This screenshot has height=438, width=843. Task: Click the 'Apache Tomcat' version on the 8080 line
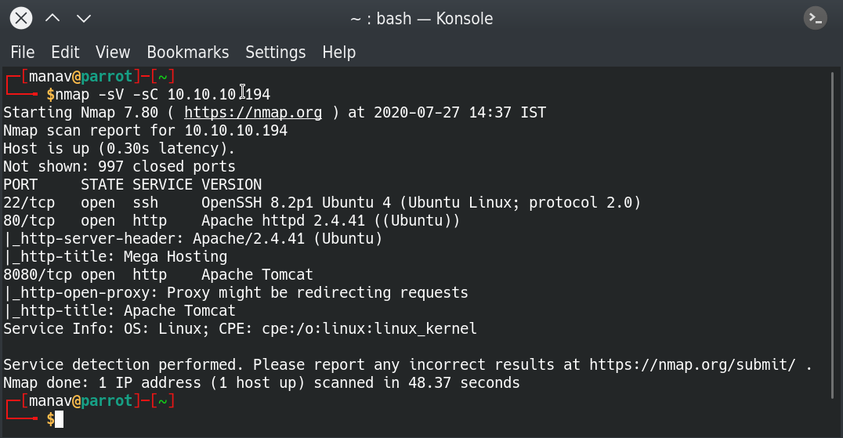(x=257, y=275)
